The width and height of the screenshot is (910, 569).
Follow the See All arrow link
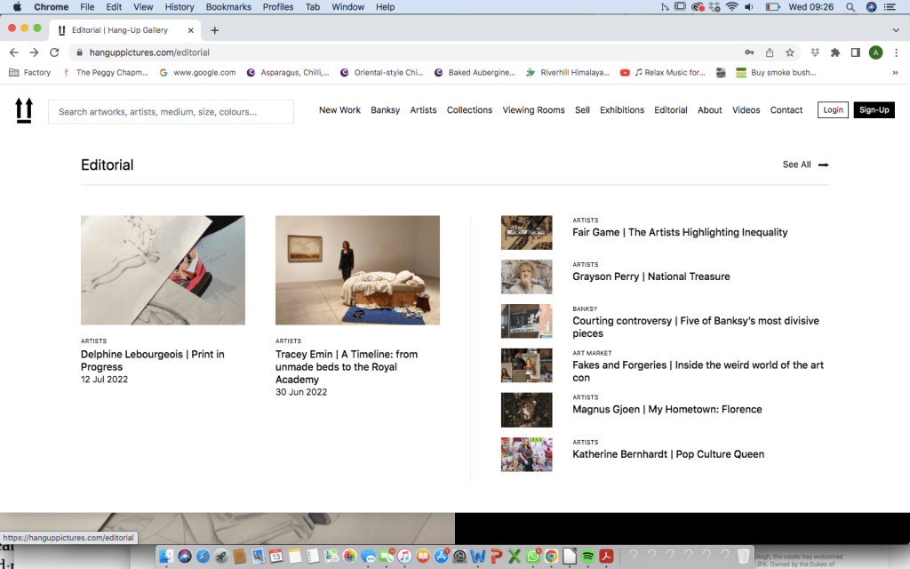tap(805, 164)
